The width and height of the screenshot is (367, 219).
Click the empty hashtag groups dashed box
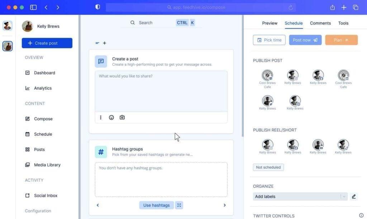click(x=161, y=180)
